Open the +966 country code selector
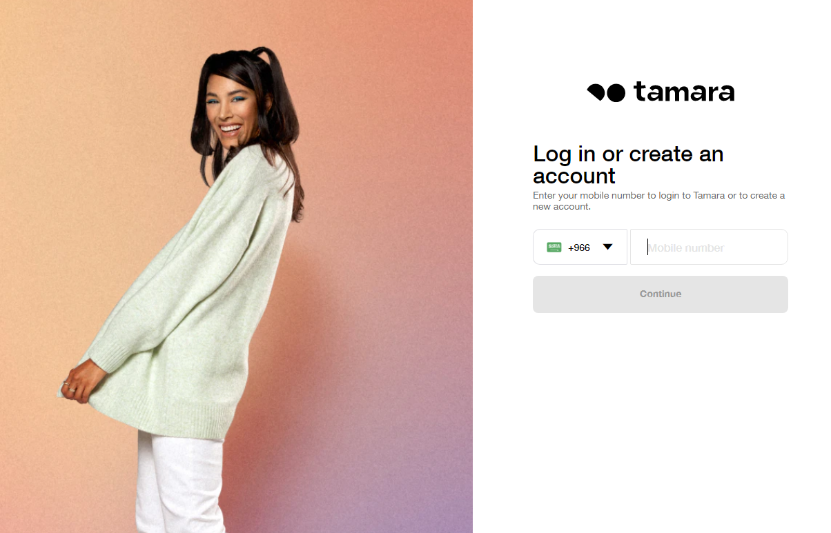The image size is (831, 533). (x=580, y=247)
